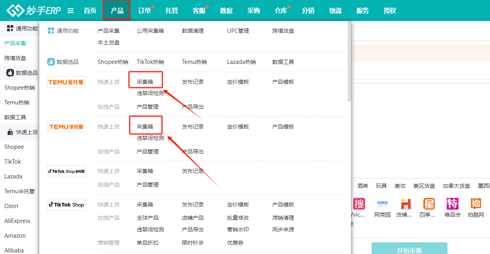Click the 开始采集 button
The height and width of the screenshot is (254, 490).
coord(409,248)
